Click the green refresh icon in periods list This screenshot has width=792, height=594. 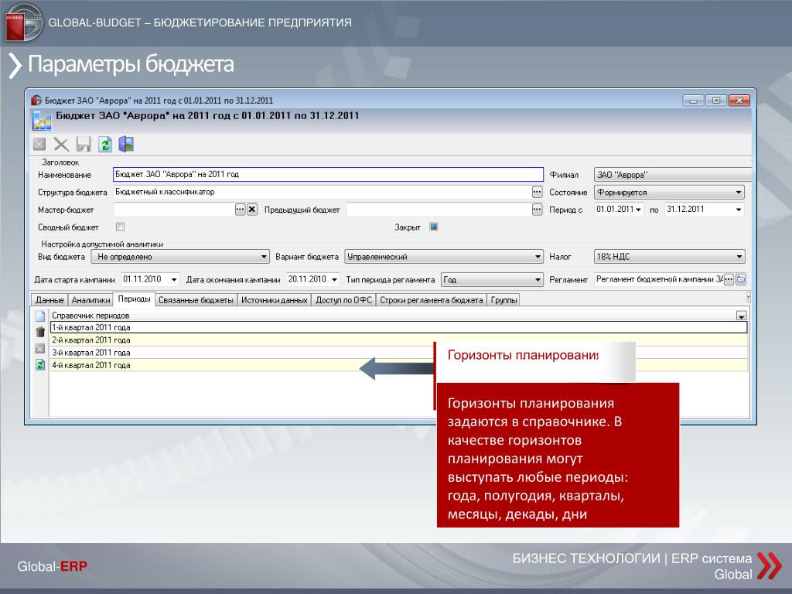tap(40, 364)
